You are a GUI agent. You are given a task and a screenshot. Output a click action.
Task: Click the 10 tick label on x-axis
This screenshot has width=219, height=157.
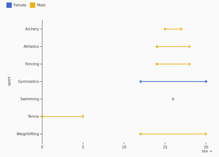click(124, 147)
